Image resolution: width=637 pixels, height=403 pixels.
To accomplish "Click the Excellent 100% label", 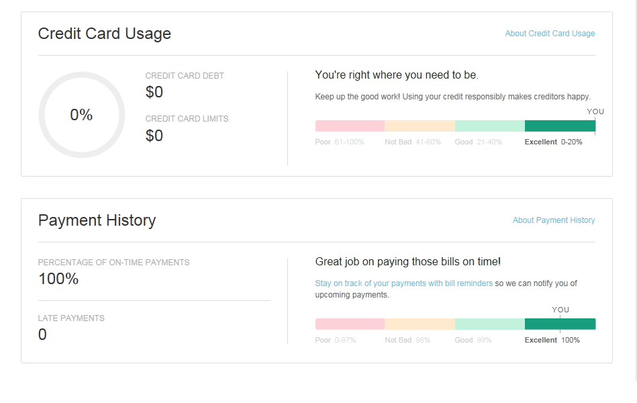I will click(552, 341).
